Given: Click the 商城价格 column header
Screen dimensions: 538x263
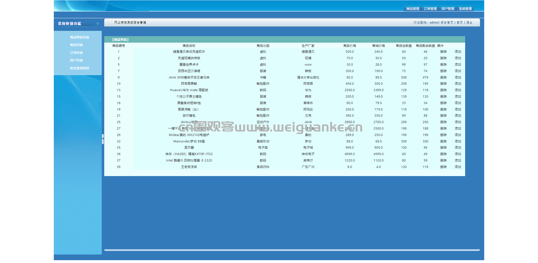Looking at the screenshot, I should [378, 46].
